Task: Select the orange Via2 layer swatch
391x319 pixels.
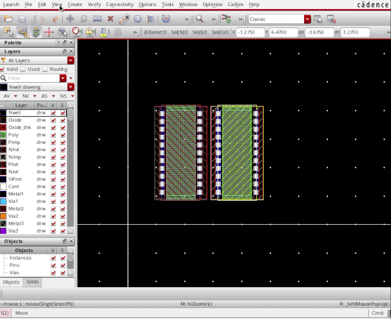Action: click(4, 216)
